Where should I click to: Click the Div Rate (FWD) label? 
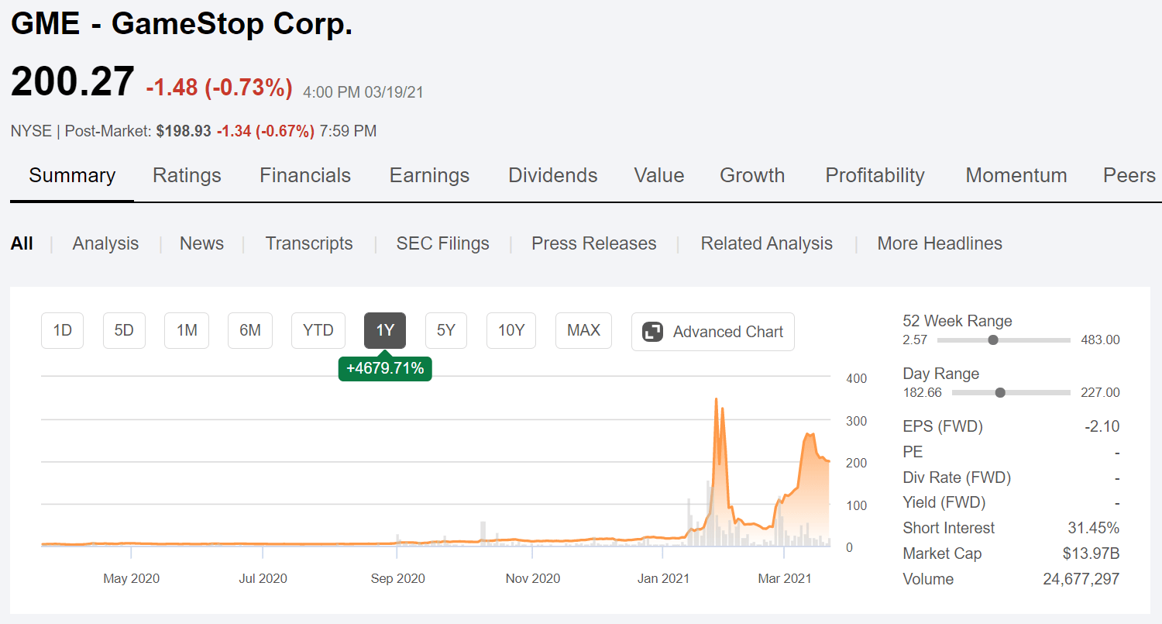[957, 477]
